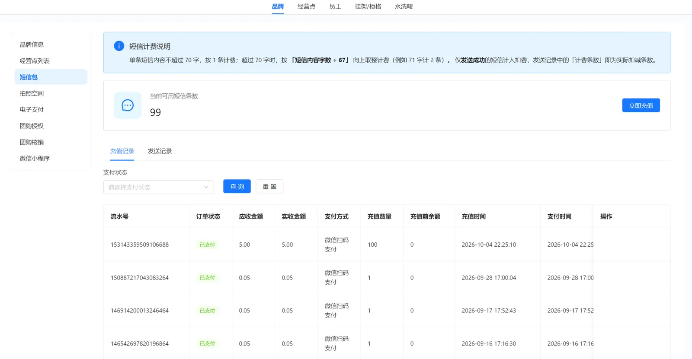Click the 5.00 应收金额 cell
Screen dimensions: 692x359
click(x=244, y=245)
